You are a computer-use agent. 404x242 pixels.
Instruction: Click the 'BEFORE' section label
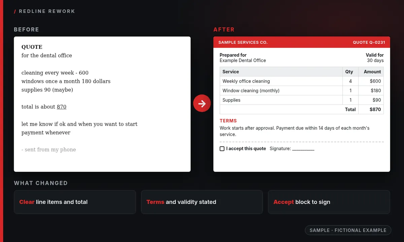27,30
